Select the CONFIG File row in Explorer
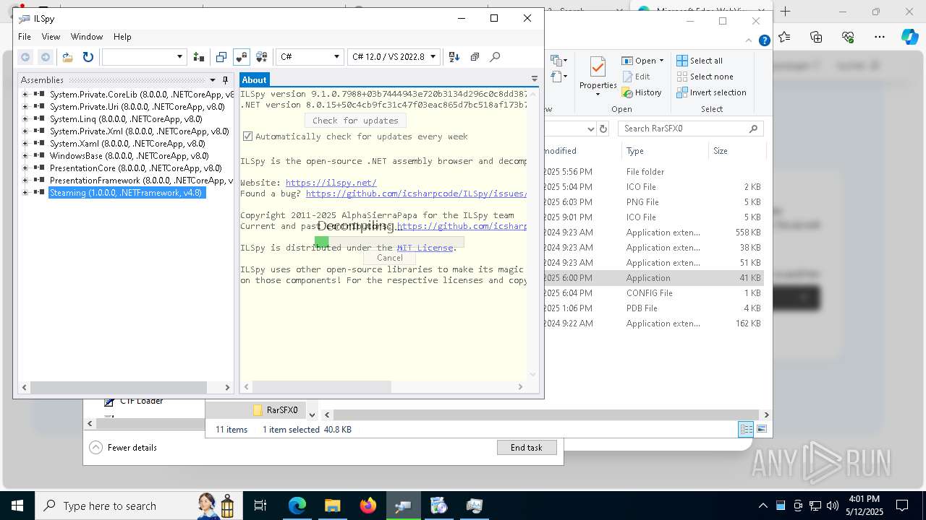926x520 pixels. coord(654,293)
